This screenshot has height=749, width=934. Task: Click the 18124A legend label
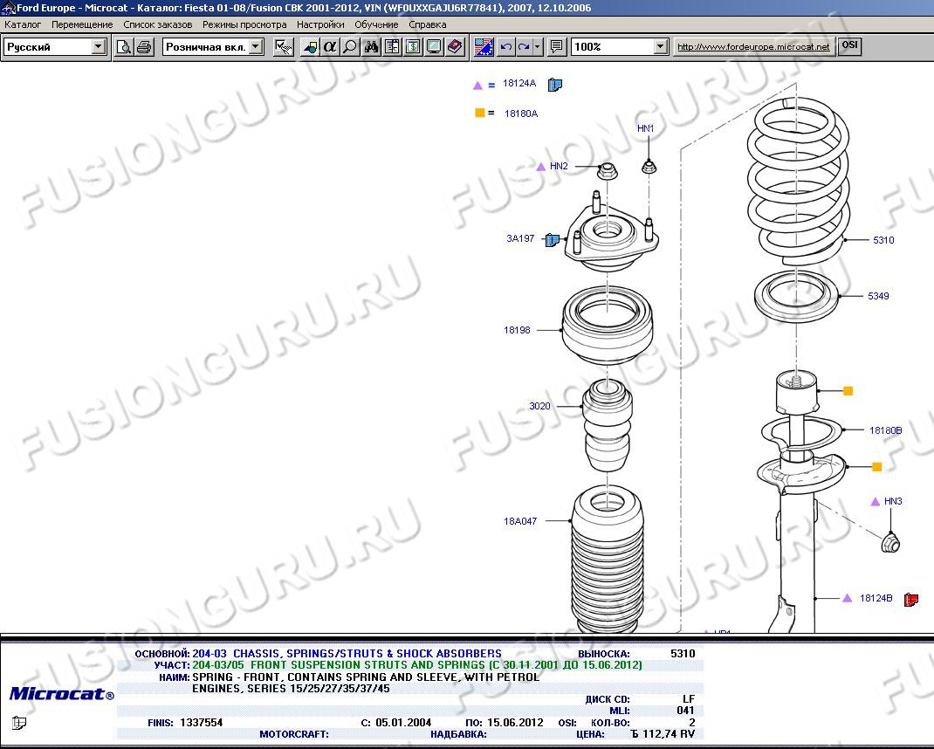(x=519, y=84)
